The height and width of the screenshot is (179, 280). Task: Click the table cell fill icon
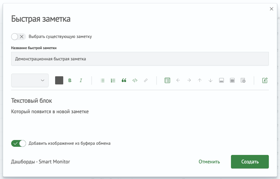point(232,80)
